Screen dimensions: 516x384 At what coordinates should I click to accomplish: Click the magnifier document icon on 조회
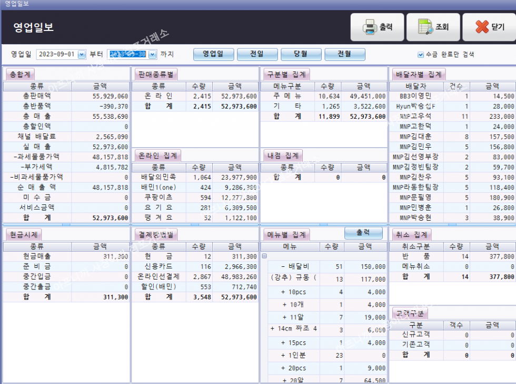tap(425, 27)
